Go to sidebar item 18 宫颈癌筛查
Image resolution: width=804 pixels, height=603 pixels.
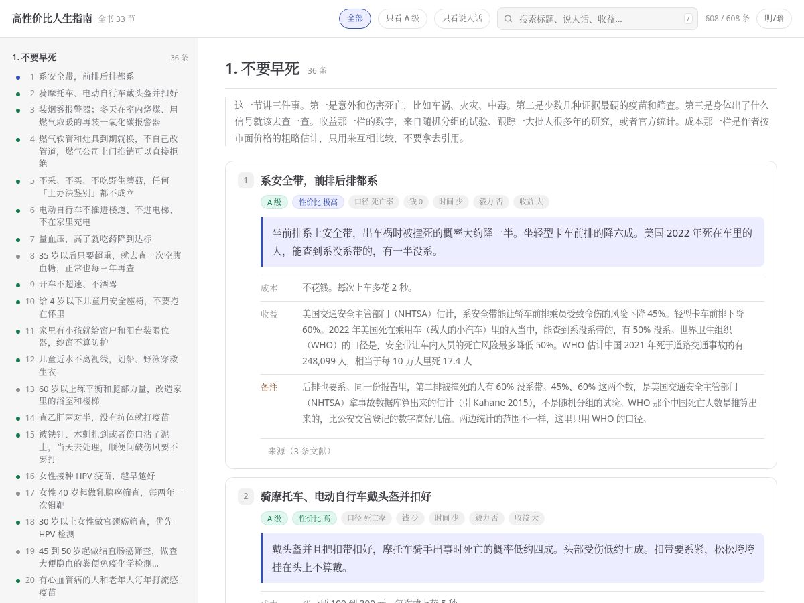(x=98, y=527)
